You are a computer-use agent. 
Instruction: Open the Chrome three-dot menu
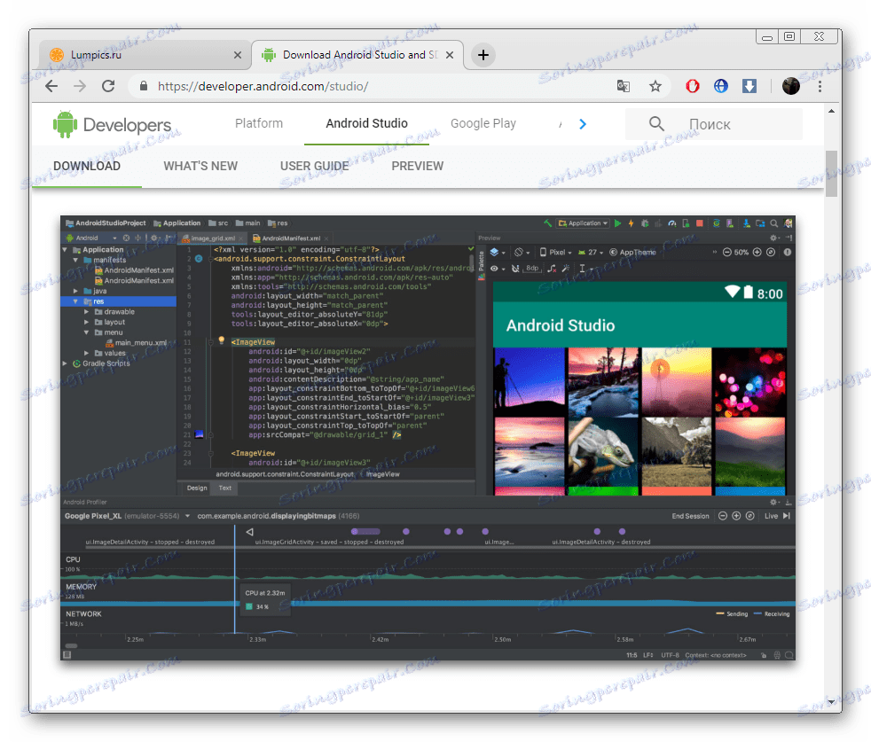tap(820, 86)
